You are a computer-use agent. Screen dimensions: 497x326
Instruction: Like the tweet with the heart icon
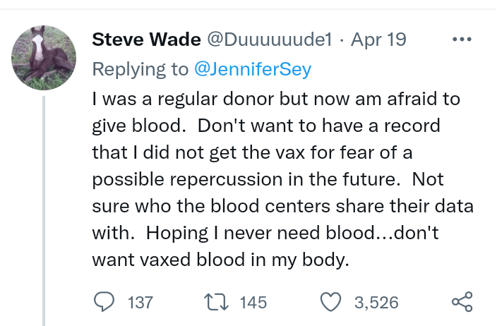click(x=330, y=303)
